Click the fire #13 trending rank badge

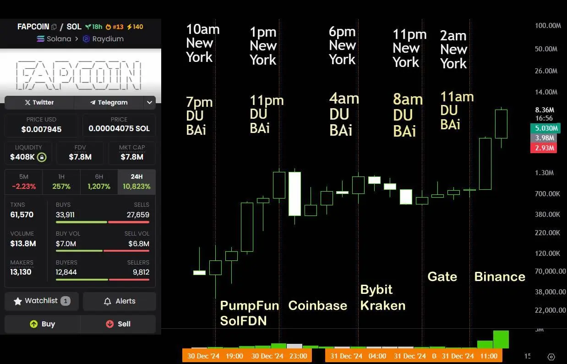point(115,27)
